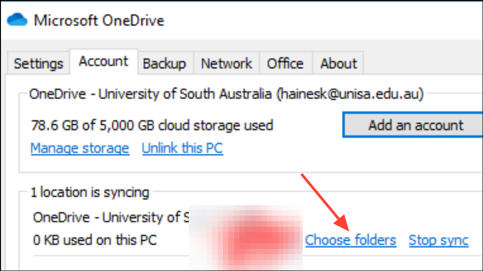Switch to the Settings tab
Image resolution: width=483 pixels, height=271 pixels.
(x=39, y=63)
